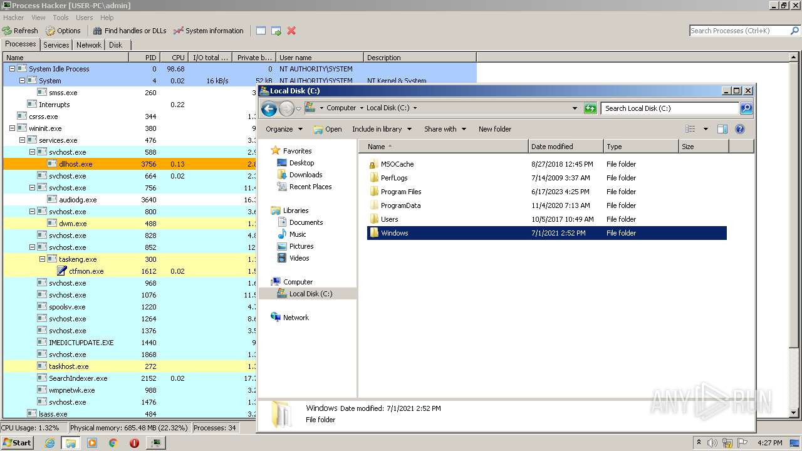Select the Users folder row

click(x=547, y=219)
